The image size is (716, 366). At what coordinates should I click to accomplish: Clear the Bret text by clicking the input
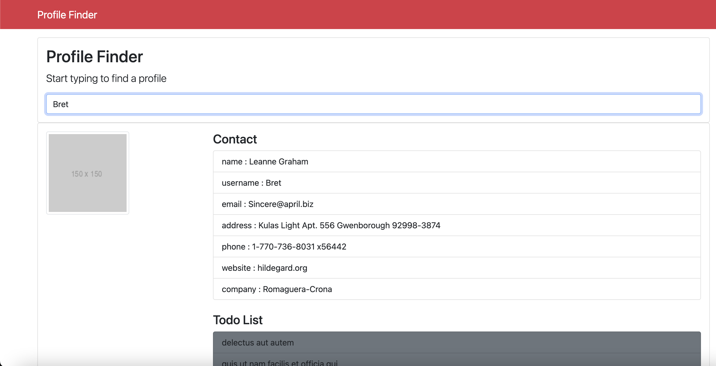click(x=373, y=104)
